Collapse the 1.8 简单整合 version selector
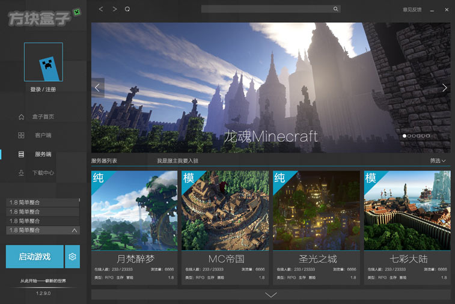455x304 pixels. point(75,230)
